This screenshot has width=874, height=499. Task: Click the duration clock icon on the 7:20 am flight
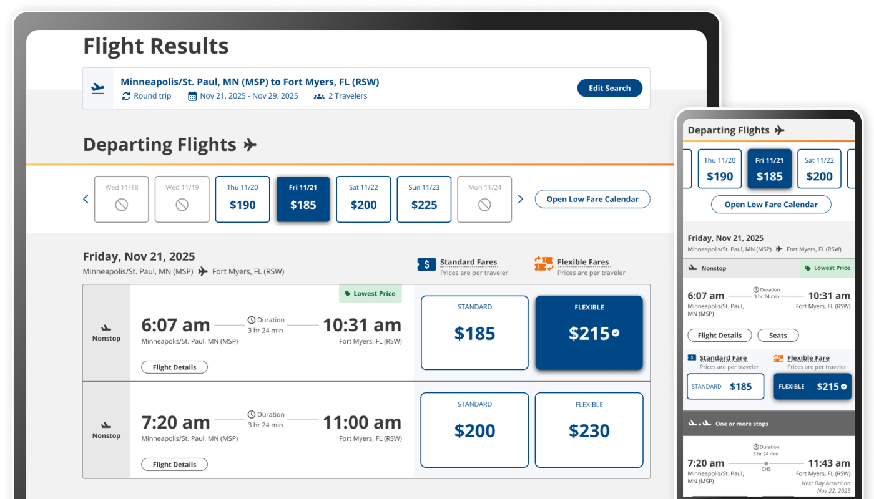point(252,414)
